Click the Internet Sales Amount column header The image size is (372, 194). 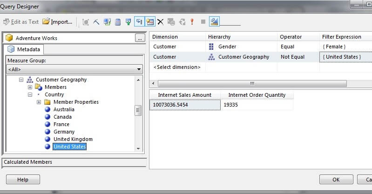click(x=185, y=95)
